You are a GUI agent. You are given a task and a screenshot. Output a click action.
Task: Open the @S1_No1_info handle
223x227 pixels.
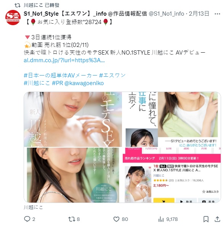click(166, 14)
